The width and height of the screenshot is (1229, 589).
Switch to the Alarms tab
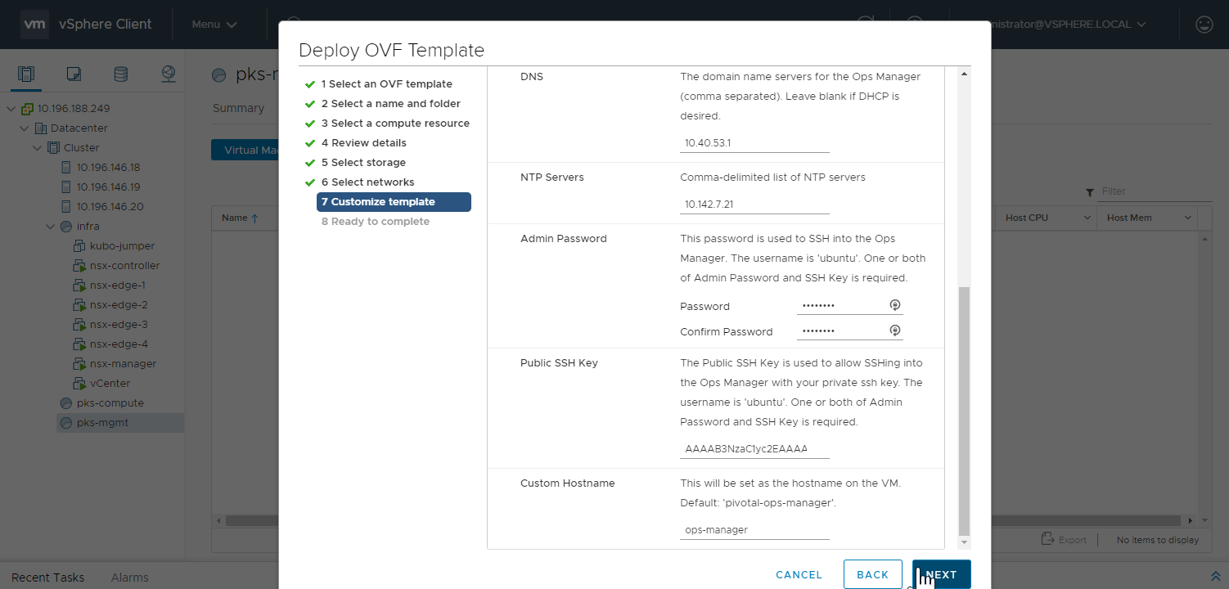130,578
